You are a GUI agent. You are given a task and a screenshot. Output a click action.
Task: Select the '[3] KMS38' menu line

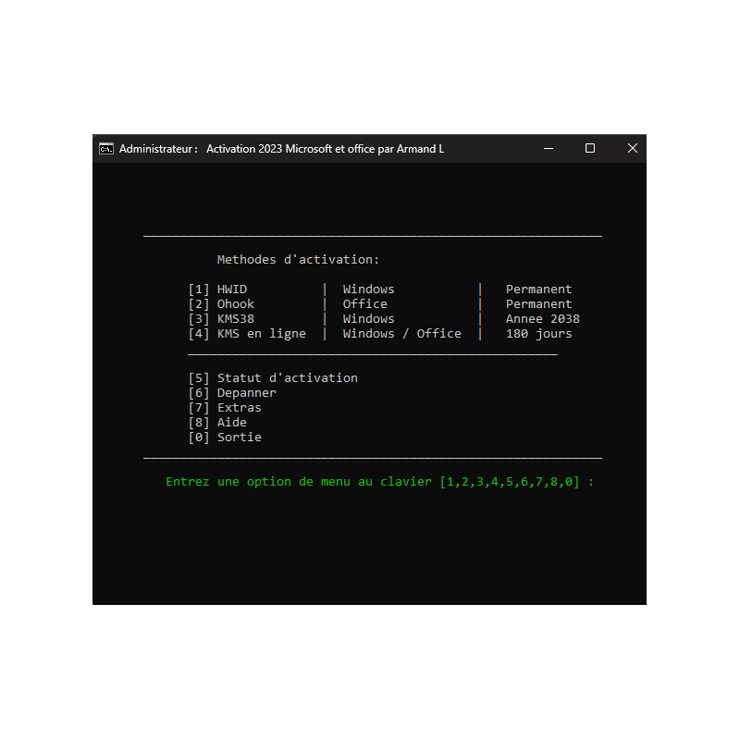[221, 319]
